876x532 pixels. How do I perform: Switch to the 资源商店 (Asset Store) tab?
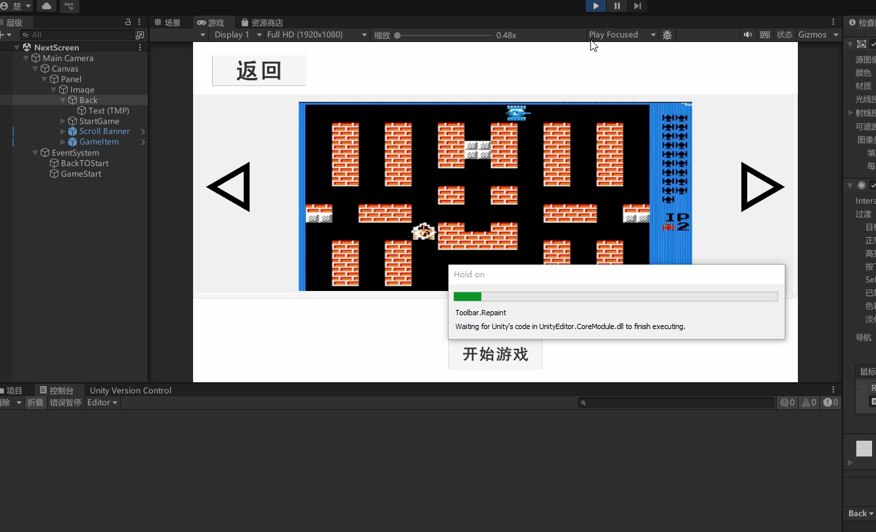pos(262,22)
